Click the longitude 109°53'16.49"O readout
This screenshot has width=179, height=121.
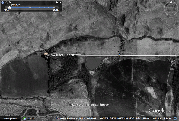(126, 119)
